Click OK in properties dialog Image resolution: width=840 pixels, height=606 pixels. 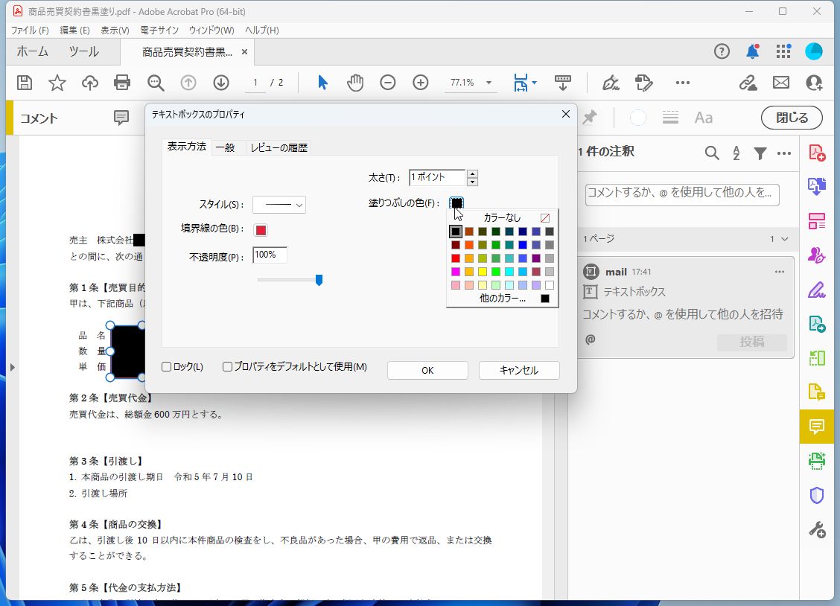[x=427, y=371]
